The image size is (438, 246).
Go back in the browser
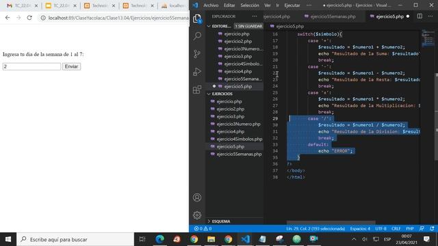click(8, 18)
